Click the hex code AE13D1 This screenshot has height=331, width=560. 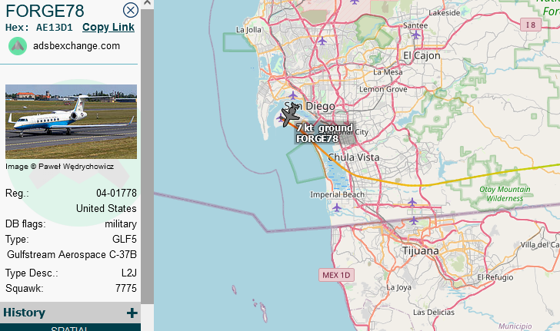click(x=55, y=28)
